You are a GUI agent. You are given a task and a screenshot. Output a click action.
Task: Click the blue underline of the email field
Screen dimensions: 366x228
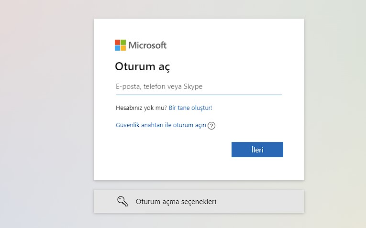pos(199,95)
